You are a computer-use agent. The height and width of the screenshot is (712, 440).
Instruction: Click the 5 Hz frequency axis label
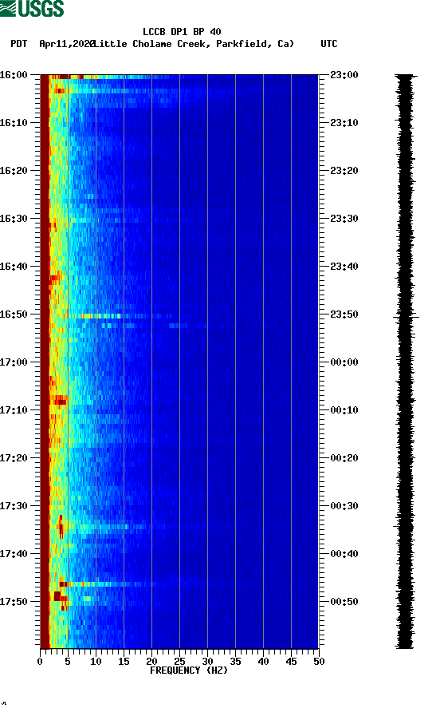68,662
